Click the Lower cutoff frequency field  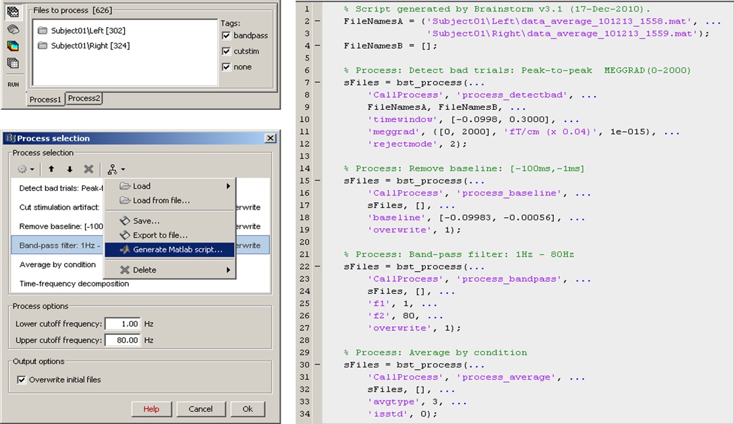(123, 324)
